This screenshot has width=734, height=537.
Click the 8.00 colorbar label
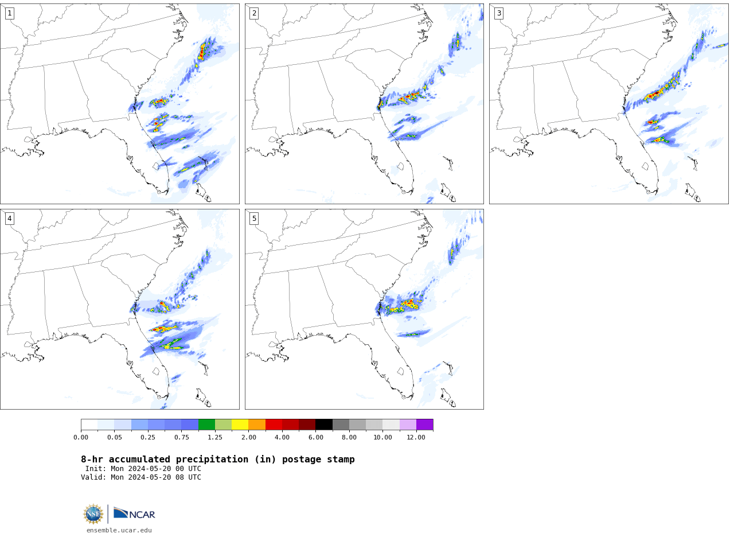pos(349,438)
